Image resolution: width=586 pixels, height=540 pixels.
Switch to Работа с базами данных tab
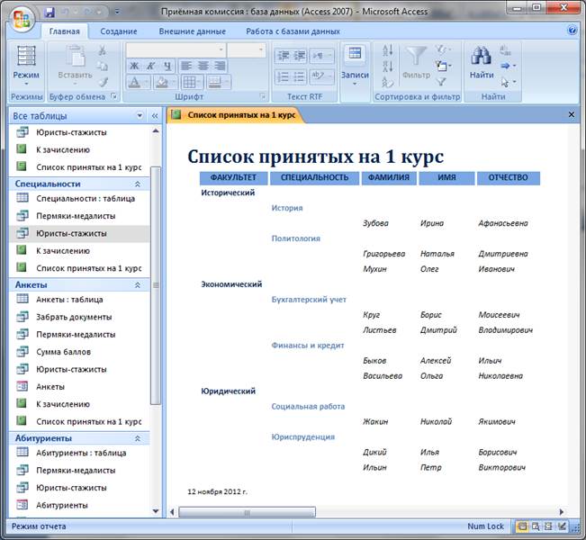tap(293, 31)
